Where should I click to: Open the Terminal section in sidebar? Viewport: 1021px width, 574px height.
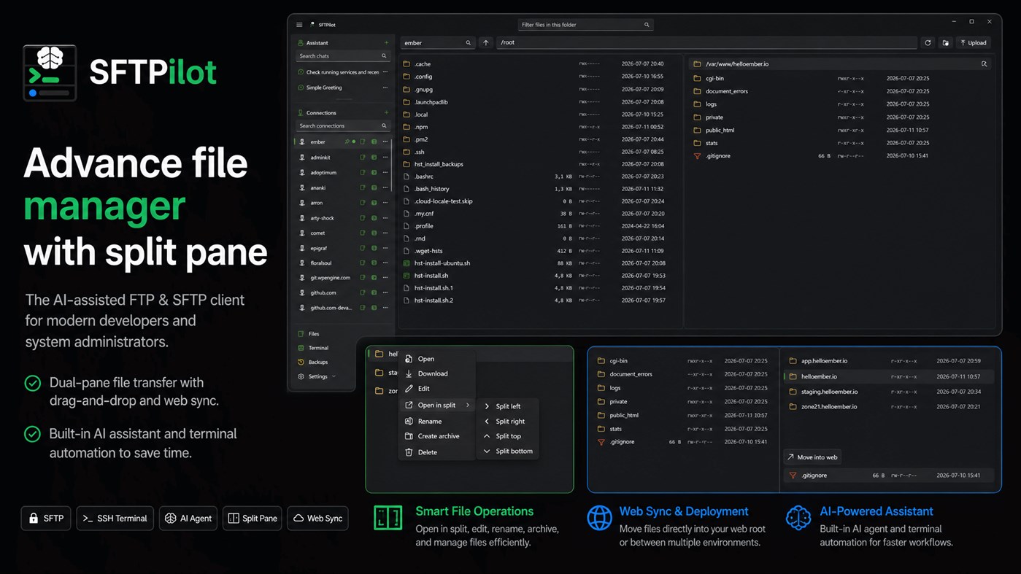point(318,348)
